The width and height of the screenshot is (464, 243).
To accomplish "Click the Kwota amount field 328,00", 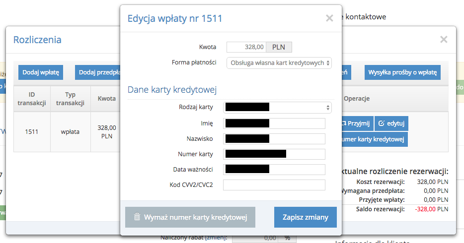I will click(246, 47).
